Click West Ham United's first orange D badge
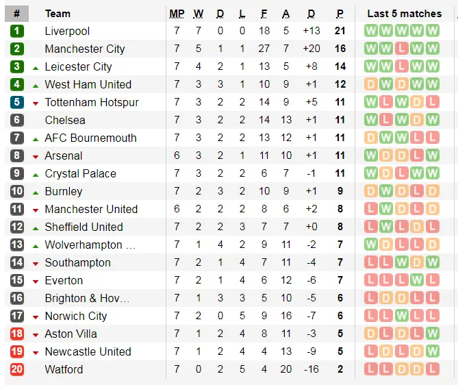The height and width of the screenshot is (385, 458). coord(371,84)
